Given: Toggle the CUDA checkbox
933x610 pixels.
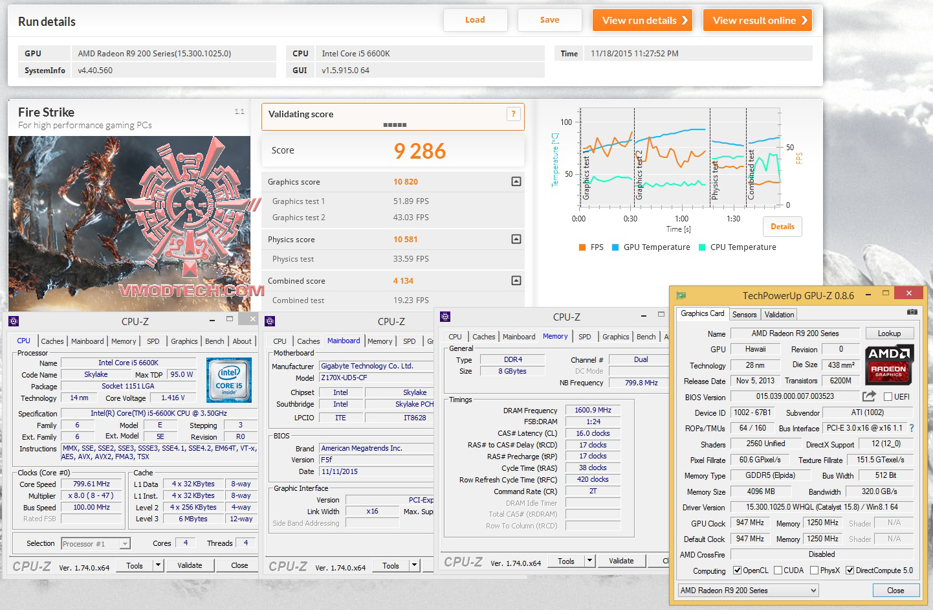Looking at the screenshot, I should pos(777,570).
